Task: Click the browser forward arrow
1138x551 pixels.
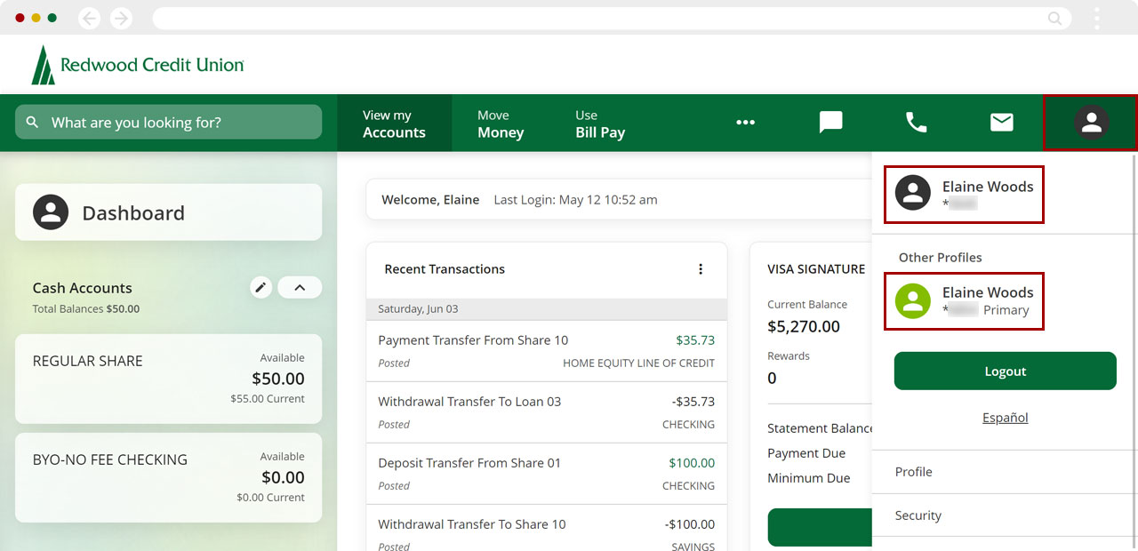Action: coord(121,18)
